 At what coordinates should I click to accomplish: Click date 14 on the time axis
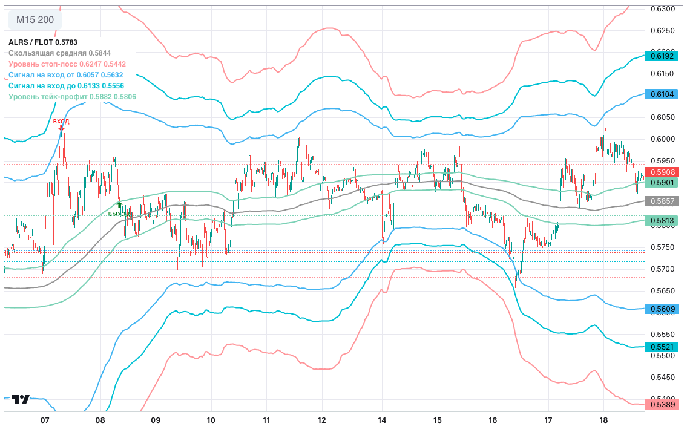coord(381,420)
